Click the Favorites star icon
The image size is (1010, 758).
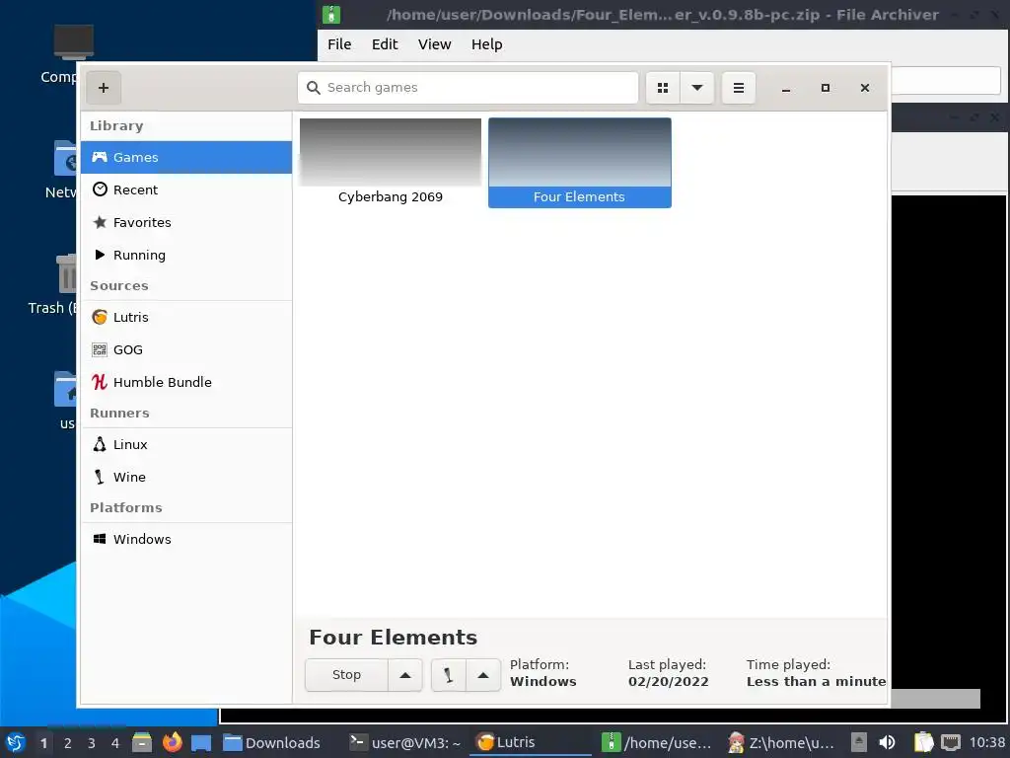(x=100, y=222)
